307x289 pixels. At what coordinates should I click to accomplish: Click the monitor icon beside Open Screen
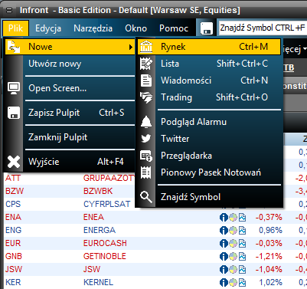point(14,88)
